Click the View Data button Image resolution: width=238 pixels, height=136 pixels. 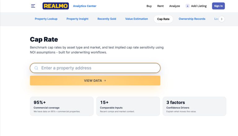click(x=95, y=81)
